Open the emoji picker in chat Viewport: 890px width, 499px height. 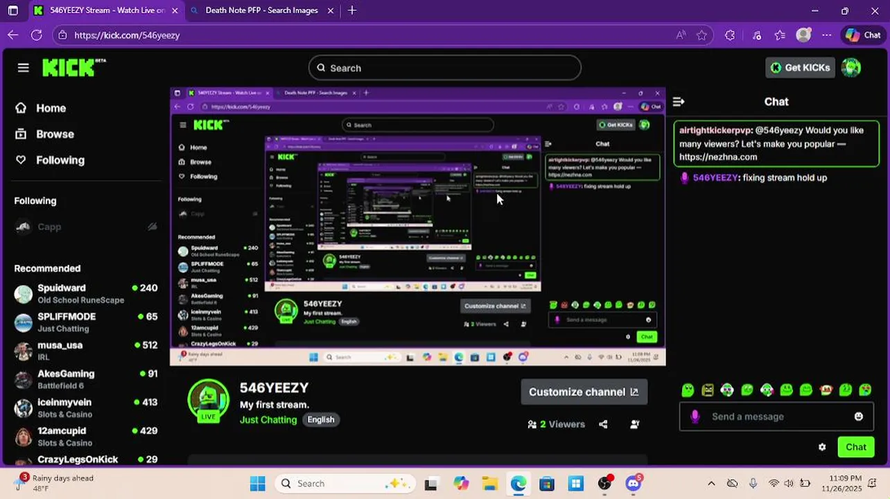coord(859,417)
